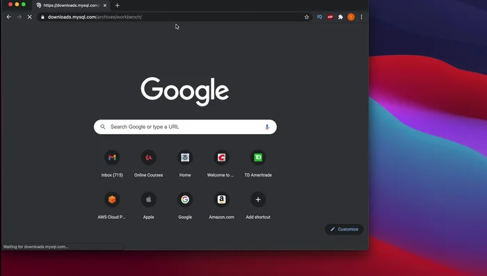Open the ABP adblock extension
487x276 pixels.
[330, 17]
